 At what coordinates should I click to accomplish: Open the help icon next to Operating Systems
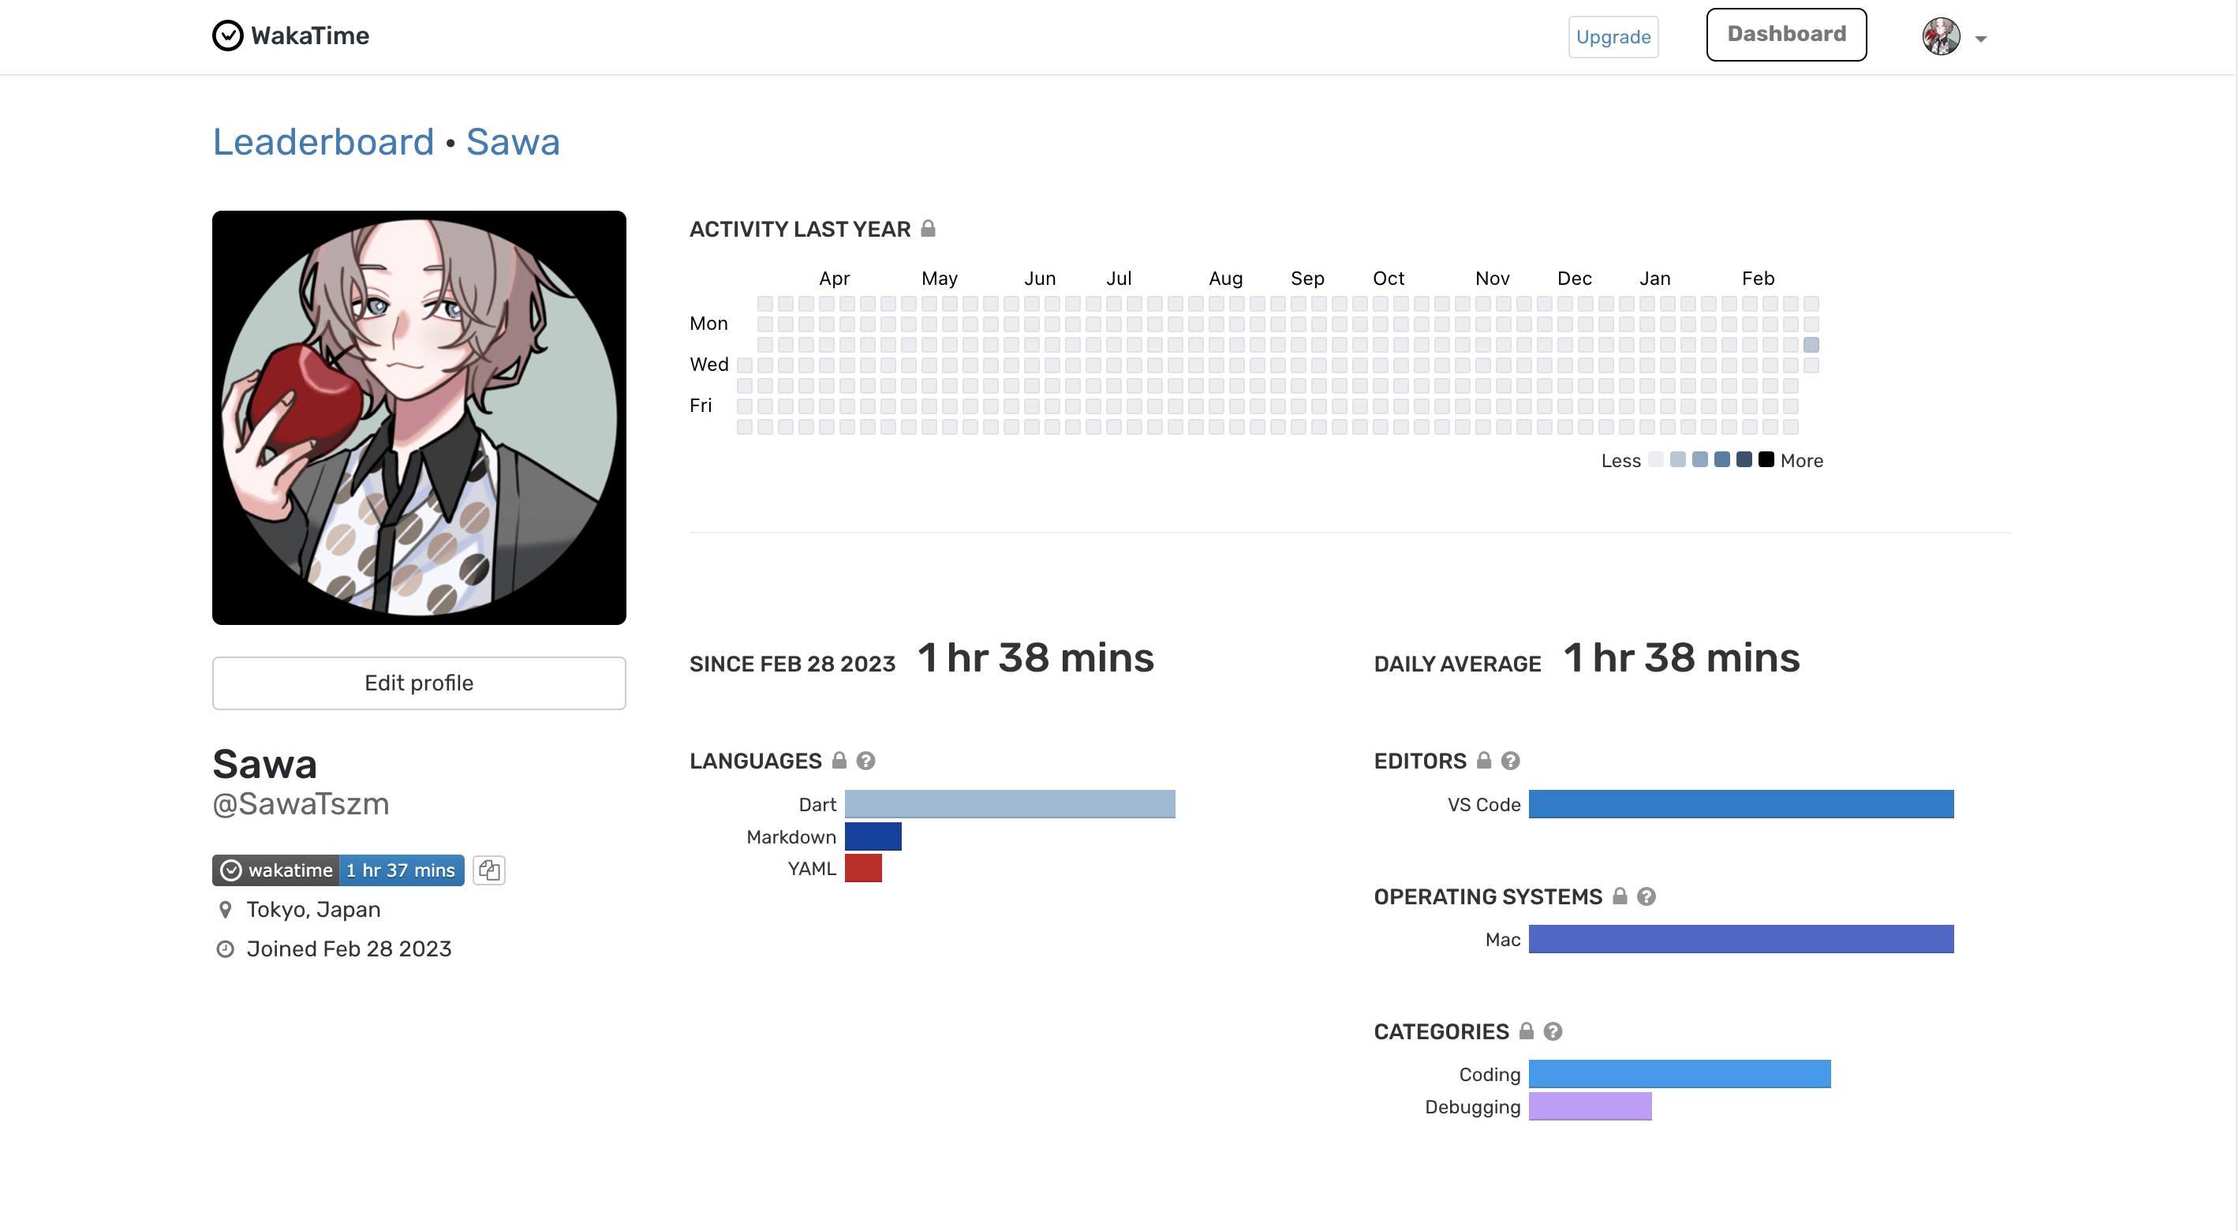tap(1647, 896)
